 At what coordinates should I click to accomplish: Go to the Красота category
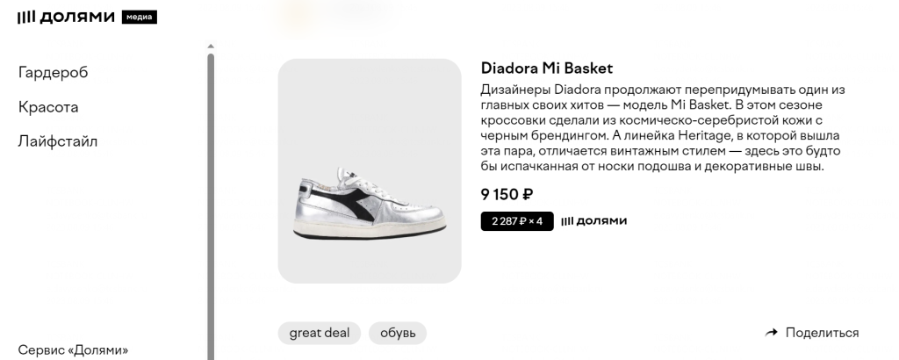click(x=48, y=107)
